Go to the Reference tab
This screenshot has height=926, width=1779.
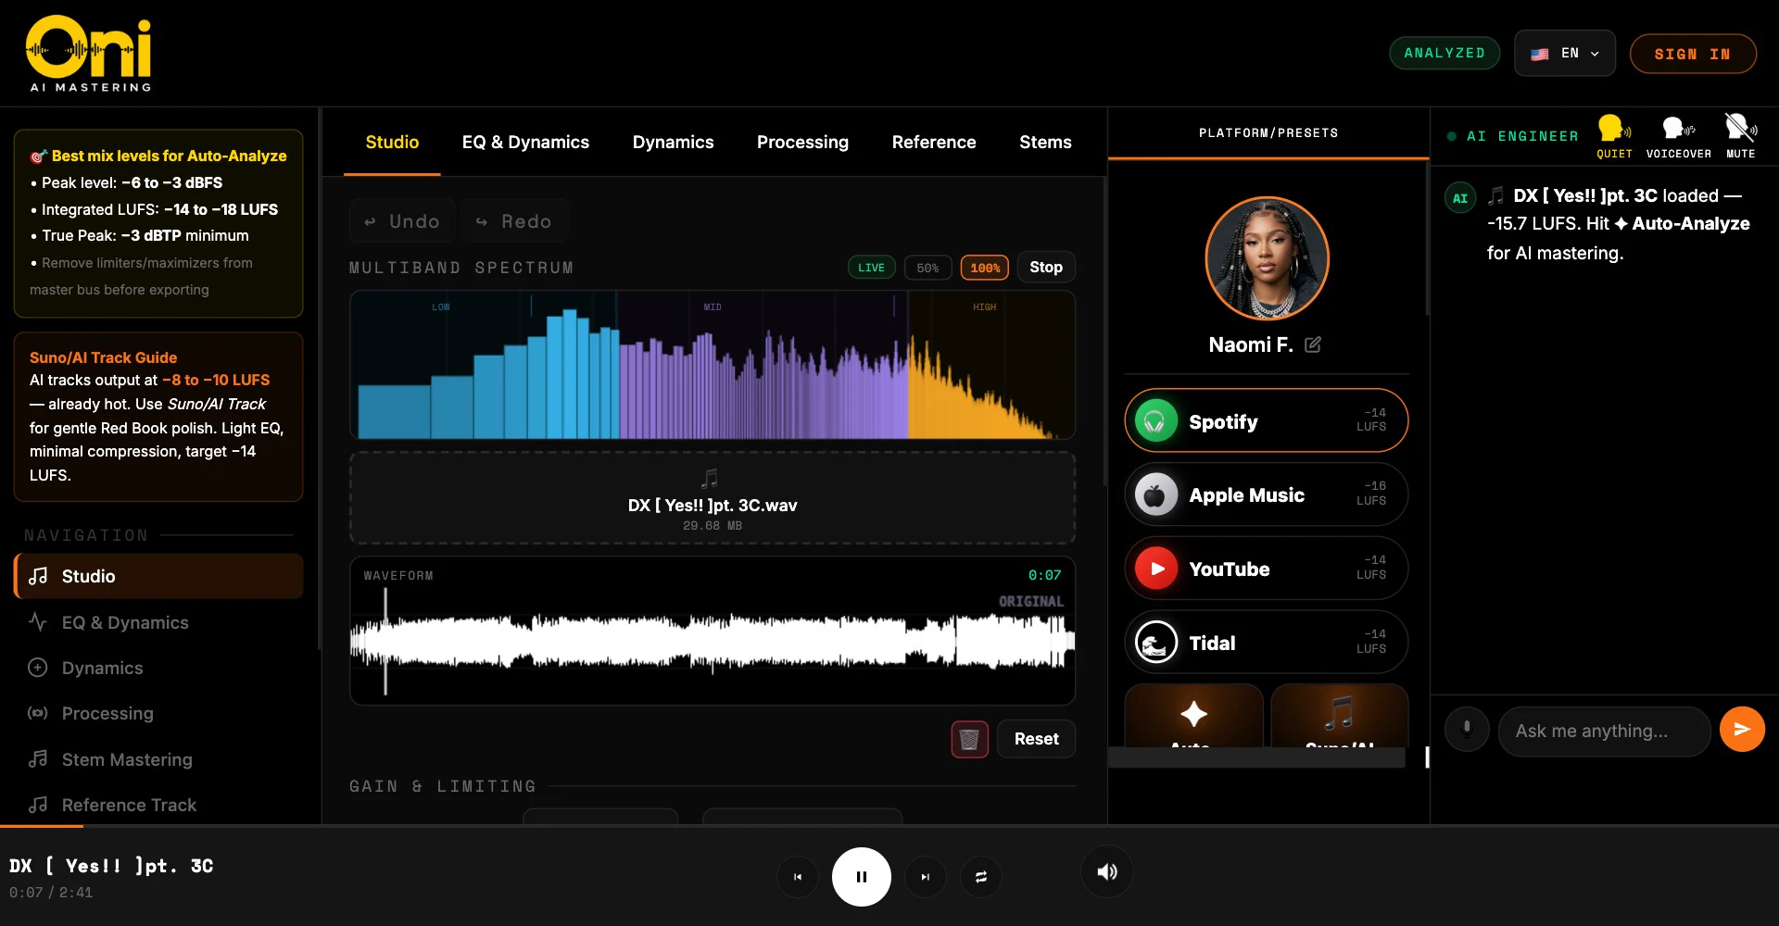pyautogui.click(x=934, y=142)
